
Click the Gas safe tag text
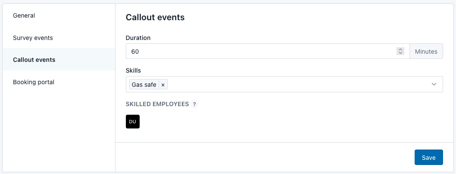pyautogui.click(x=144, y=85)
